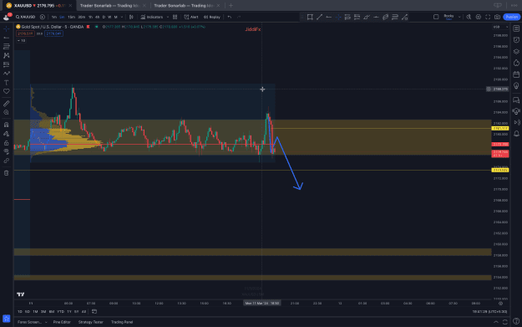Toggle stay in drawing mode
The height and width of the screenshot is (327, 522).
(x=7, y=134)
